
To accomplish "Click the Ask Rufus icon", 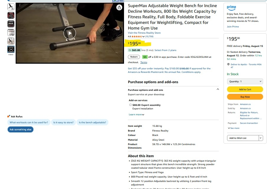I will pos(9,116).
